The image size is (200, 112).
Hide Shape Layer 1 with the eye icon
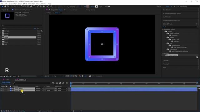point(1,88)
